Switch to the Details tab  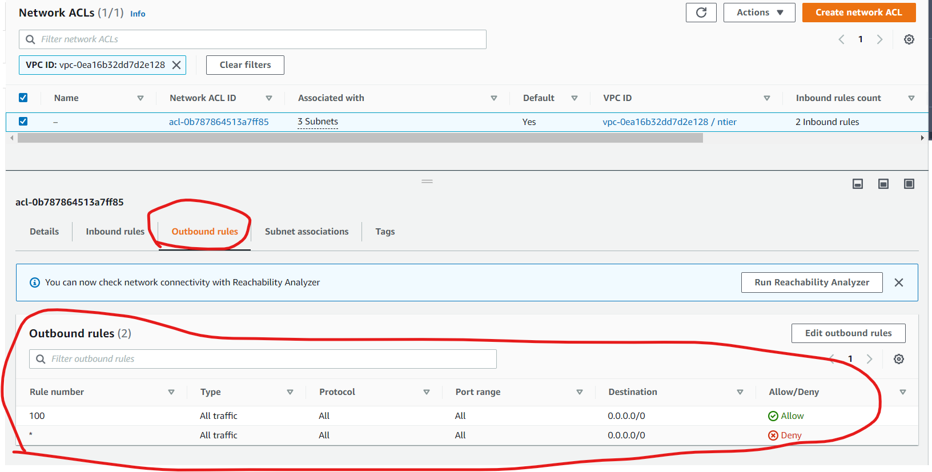(45, 232)
